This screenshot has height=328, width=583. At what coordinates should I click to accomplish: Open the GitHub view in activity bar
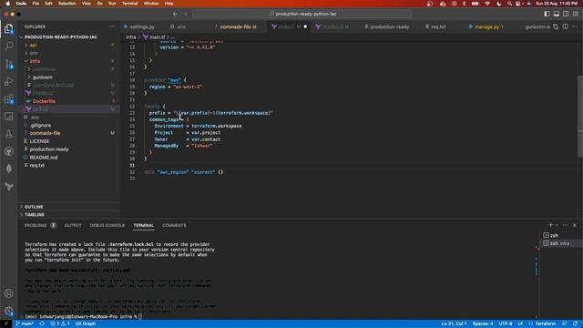9,151
